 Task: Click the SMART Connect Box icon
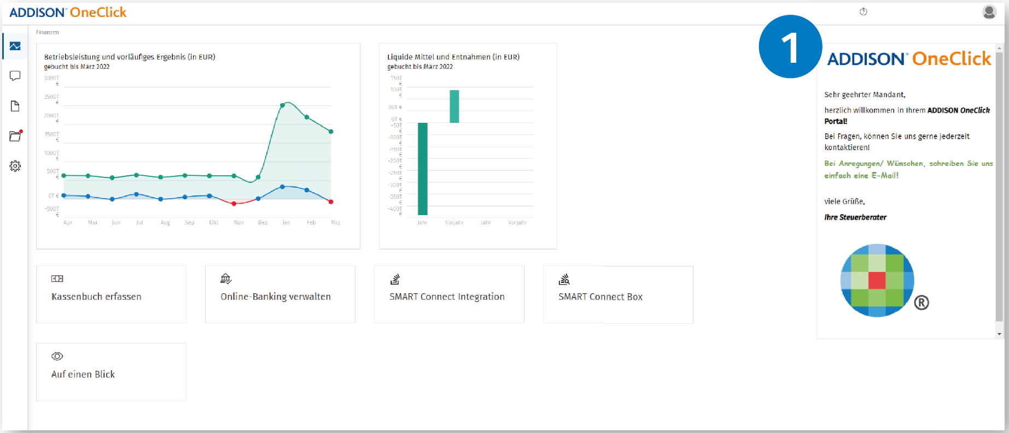tap(564, 279)
